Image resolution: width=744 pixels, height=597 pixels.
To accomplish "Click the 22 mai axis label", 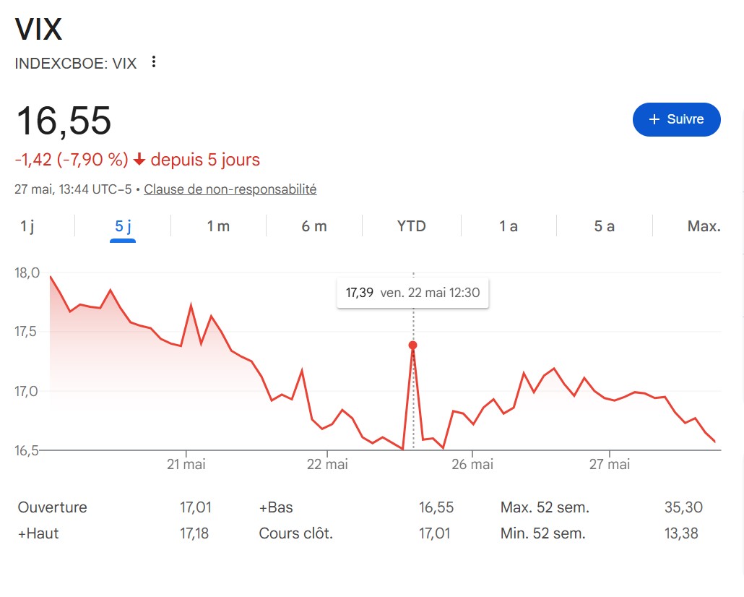I will (327, 464).
